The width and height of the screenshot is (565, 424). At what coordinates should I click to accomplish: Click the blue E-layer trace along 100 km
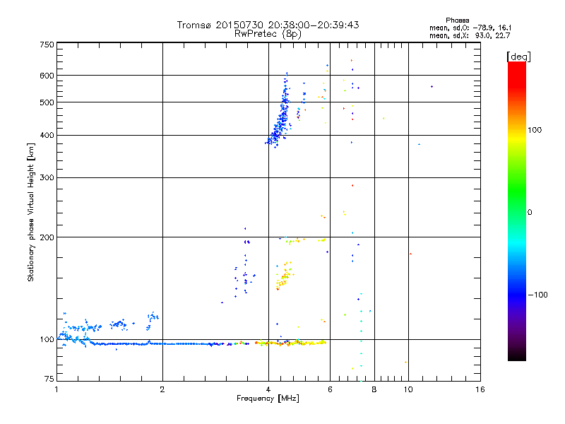coord(151,343)
